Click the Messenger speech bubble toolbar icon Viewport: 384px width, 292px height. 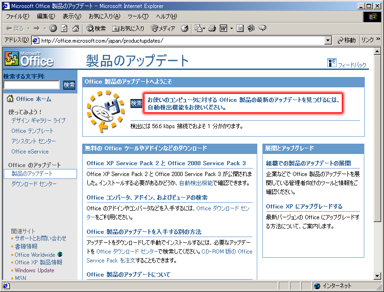262,29
